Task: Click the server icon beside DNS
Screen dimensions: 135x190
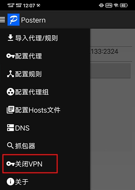Action: (10, 128)
